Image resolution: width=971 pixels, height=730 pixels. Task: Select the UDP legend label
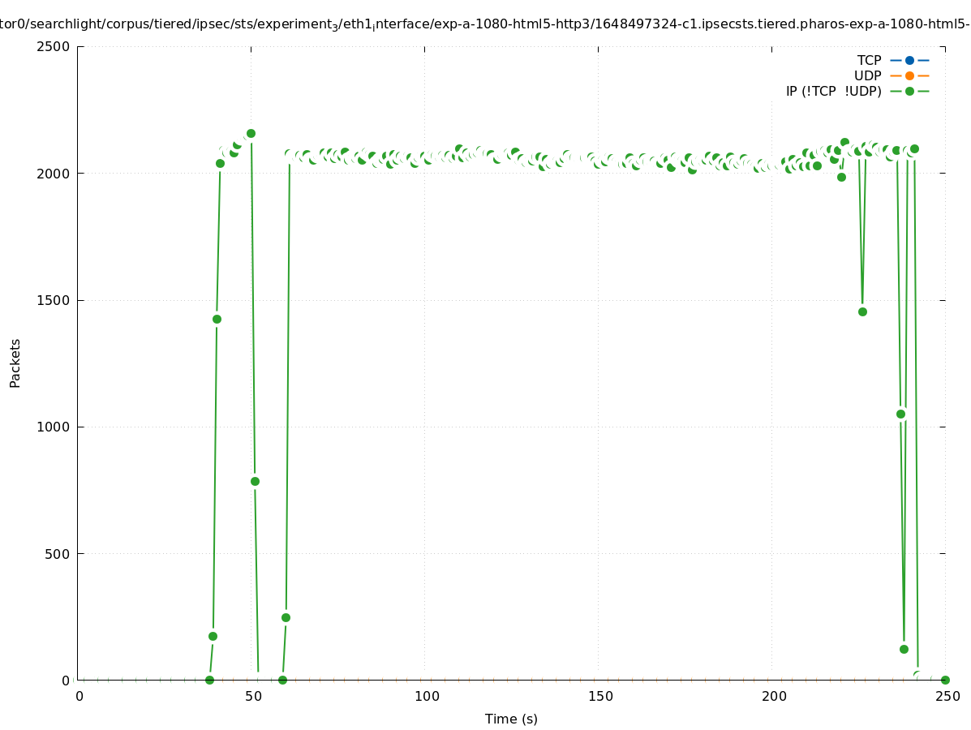pos(867,75)
